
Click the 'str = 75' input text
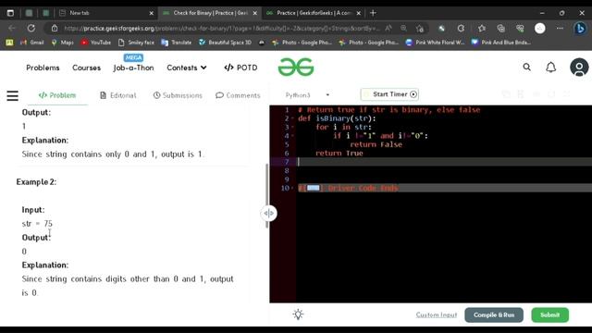[x=37, y=224]
